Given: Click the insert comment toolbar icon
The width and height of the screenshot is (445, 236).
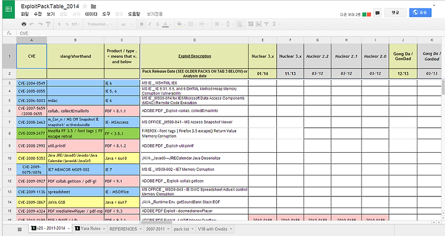Looking at the screenshot, I should pyautogui.click(x=250, y=24).
